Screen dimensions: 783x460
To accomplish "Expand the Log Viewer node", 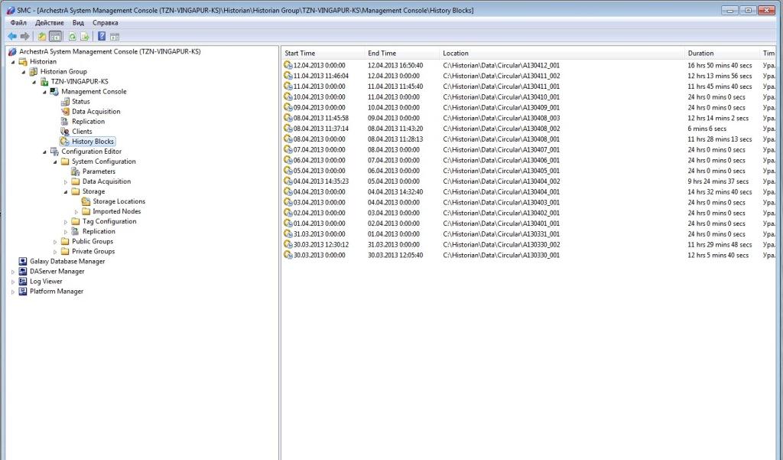I will pyautogui.click(x=12, y=282).
